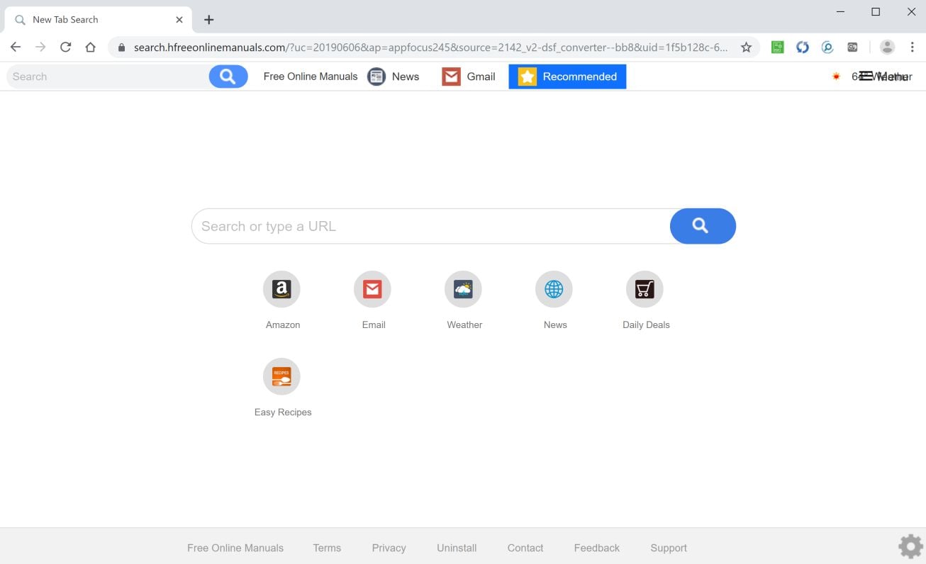This screenshot has height=564, width=926.
Task: Close the New Tab Search tab
Action: 179,20
